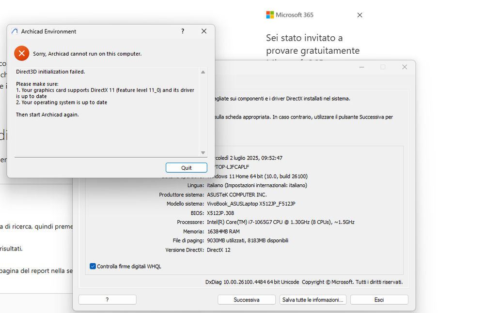Click 'Sei stato invitato a' Microsoft 365 heading
484x313 pixels.
tap(304, 38)
